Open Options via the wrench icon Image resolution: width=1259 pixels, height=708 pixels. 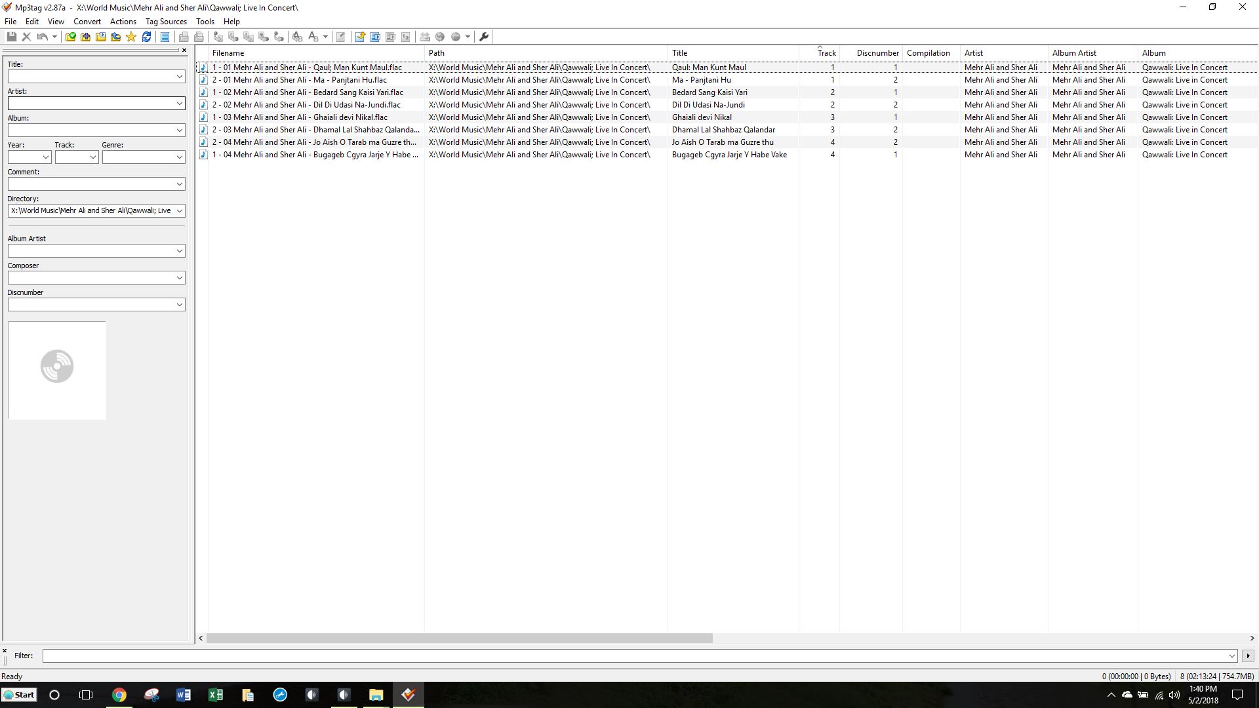coord(484,37)
